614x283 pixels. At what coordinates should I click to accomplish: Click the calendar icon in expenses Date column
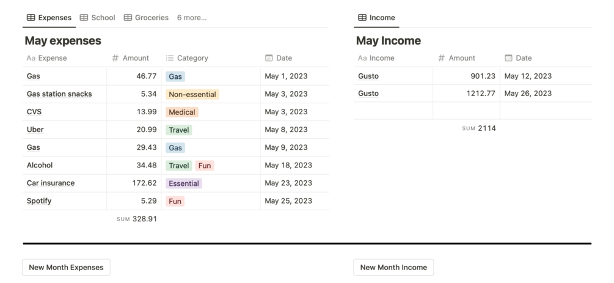[269, 58]
